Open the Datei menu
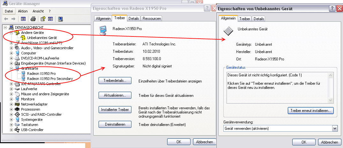 point(9,11)
